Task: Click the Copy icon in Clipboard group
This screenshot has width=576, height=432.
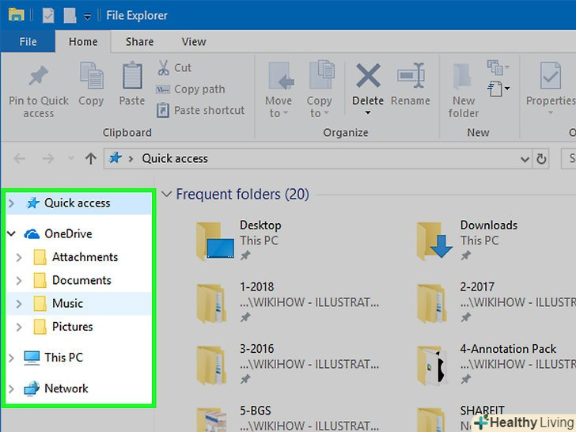Action: (x=92, y=76)
